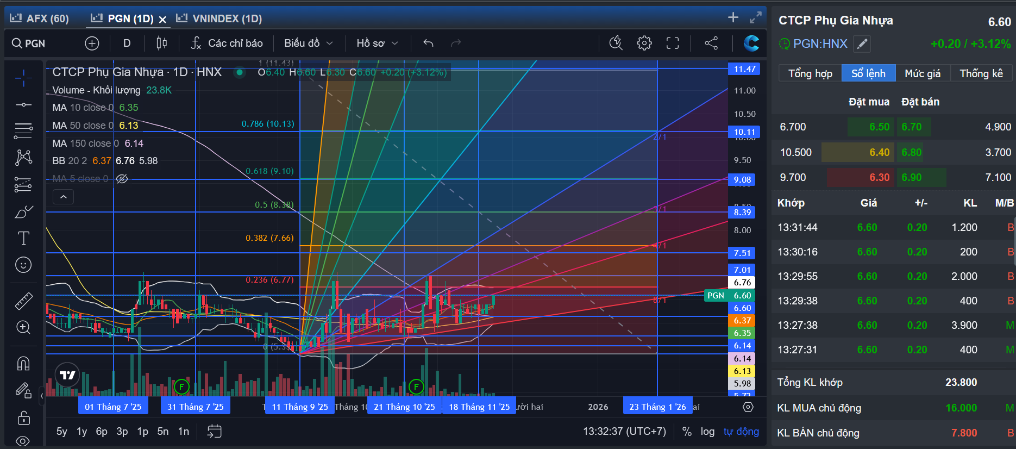Image resolution: width=1016 pixels, height=449 pixels.
Task: Add a new chart tab
Action: pos(733,17)
